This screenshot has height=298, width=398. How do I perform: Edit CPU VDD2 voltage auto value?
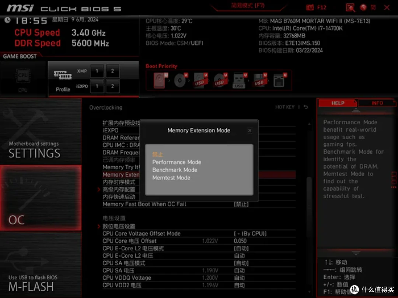[x=239, y=285]
